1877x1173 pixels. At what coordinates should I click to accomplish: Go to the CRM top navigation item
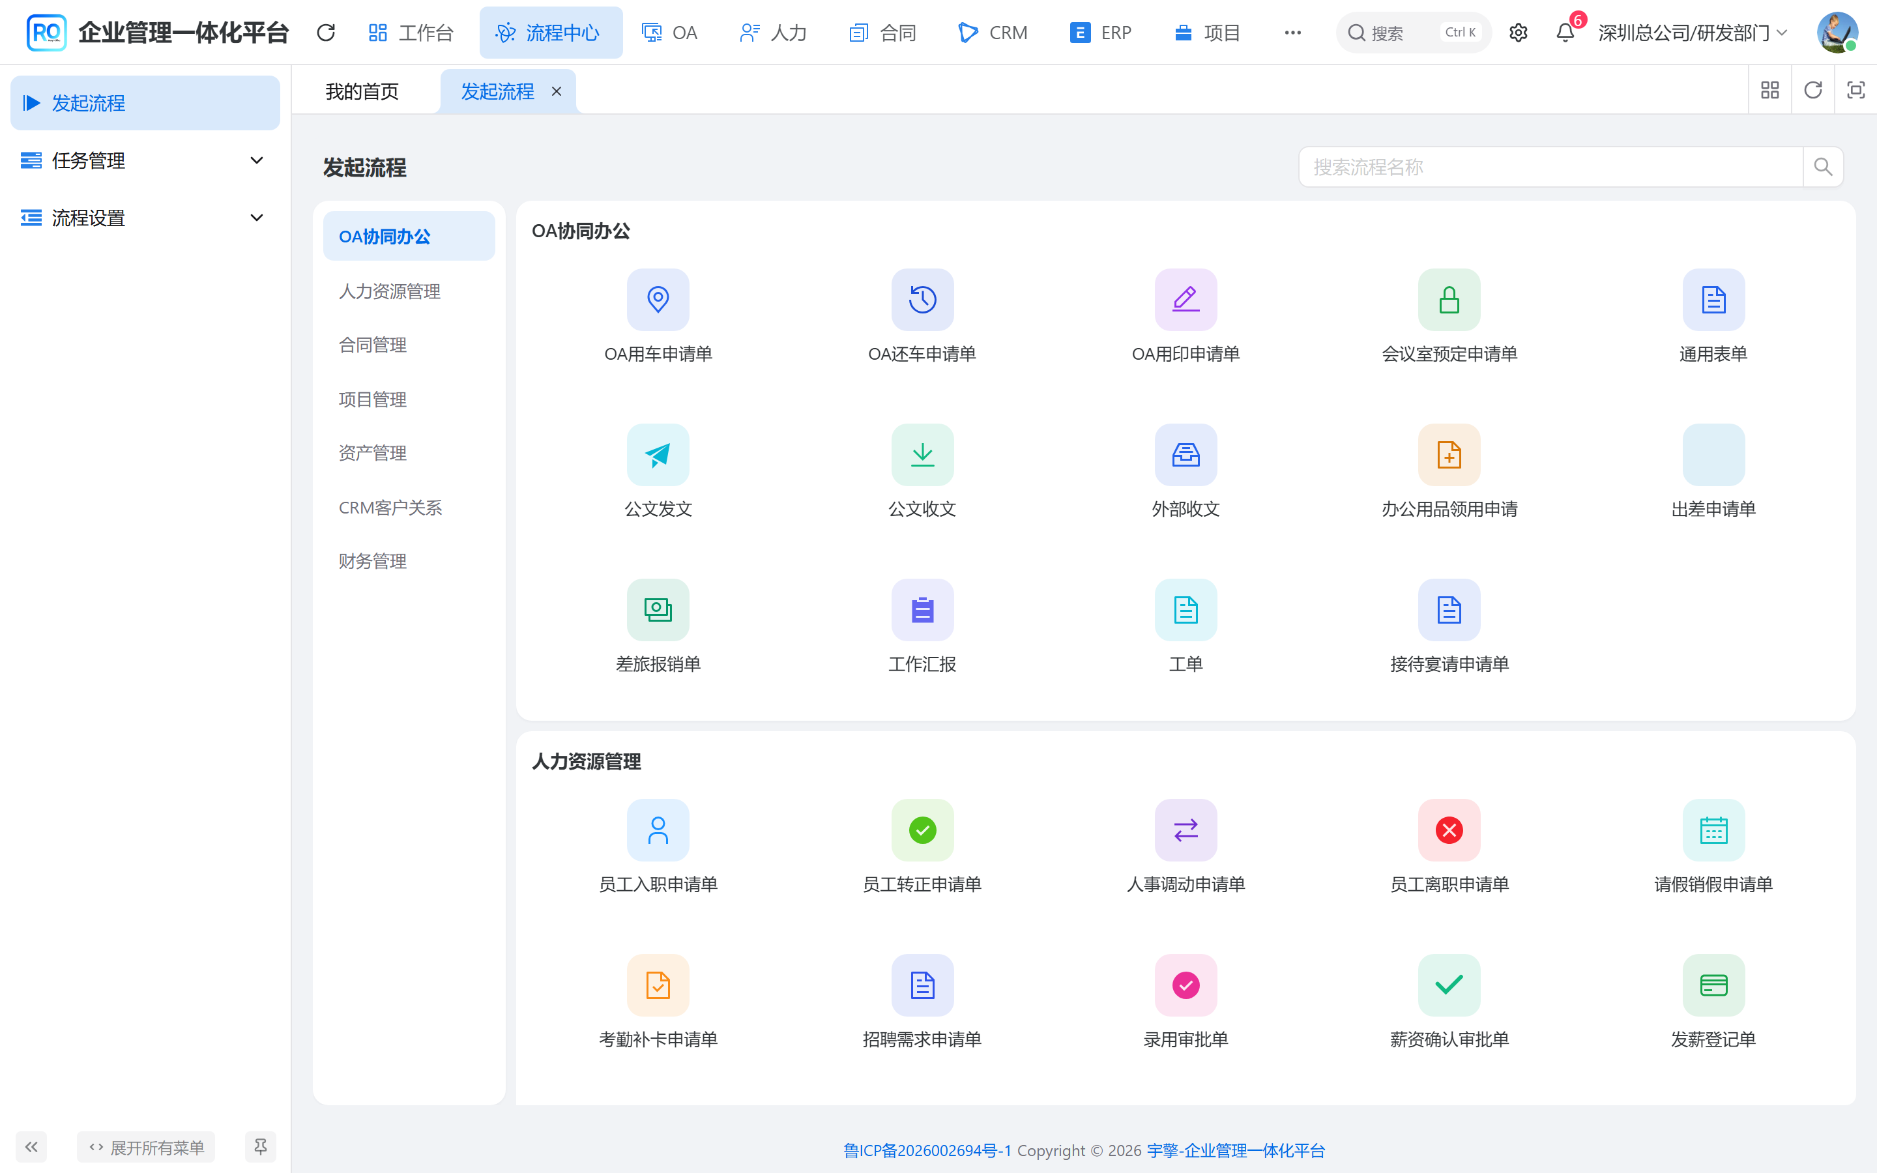pos(993,33)
